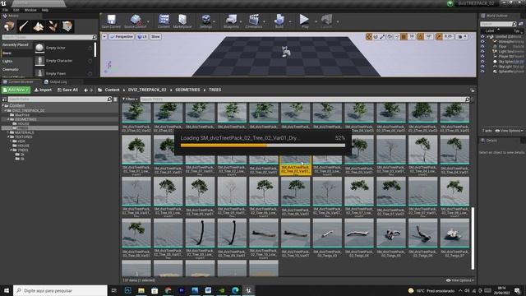Click the Content Browser vertical scrollbar
526x296 pixels.
[473, 238]
